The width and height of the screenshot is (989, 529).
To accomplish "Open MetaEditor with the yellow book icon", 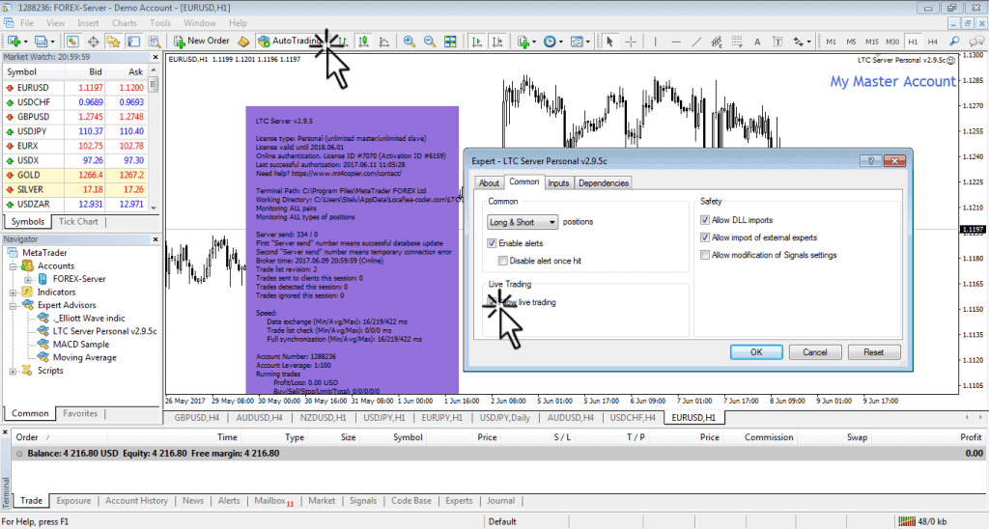I will [243, 42].
